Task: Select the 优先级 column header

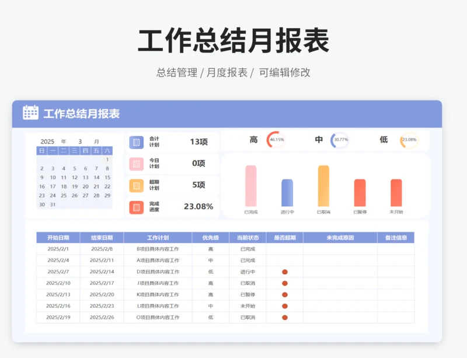Action: pos(211,238)
